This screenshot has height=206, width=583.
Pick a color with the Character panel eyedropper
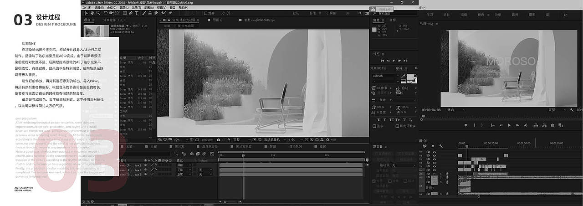point(404,77)
